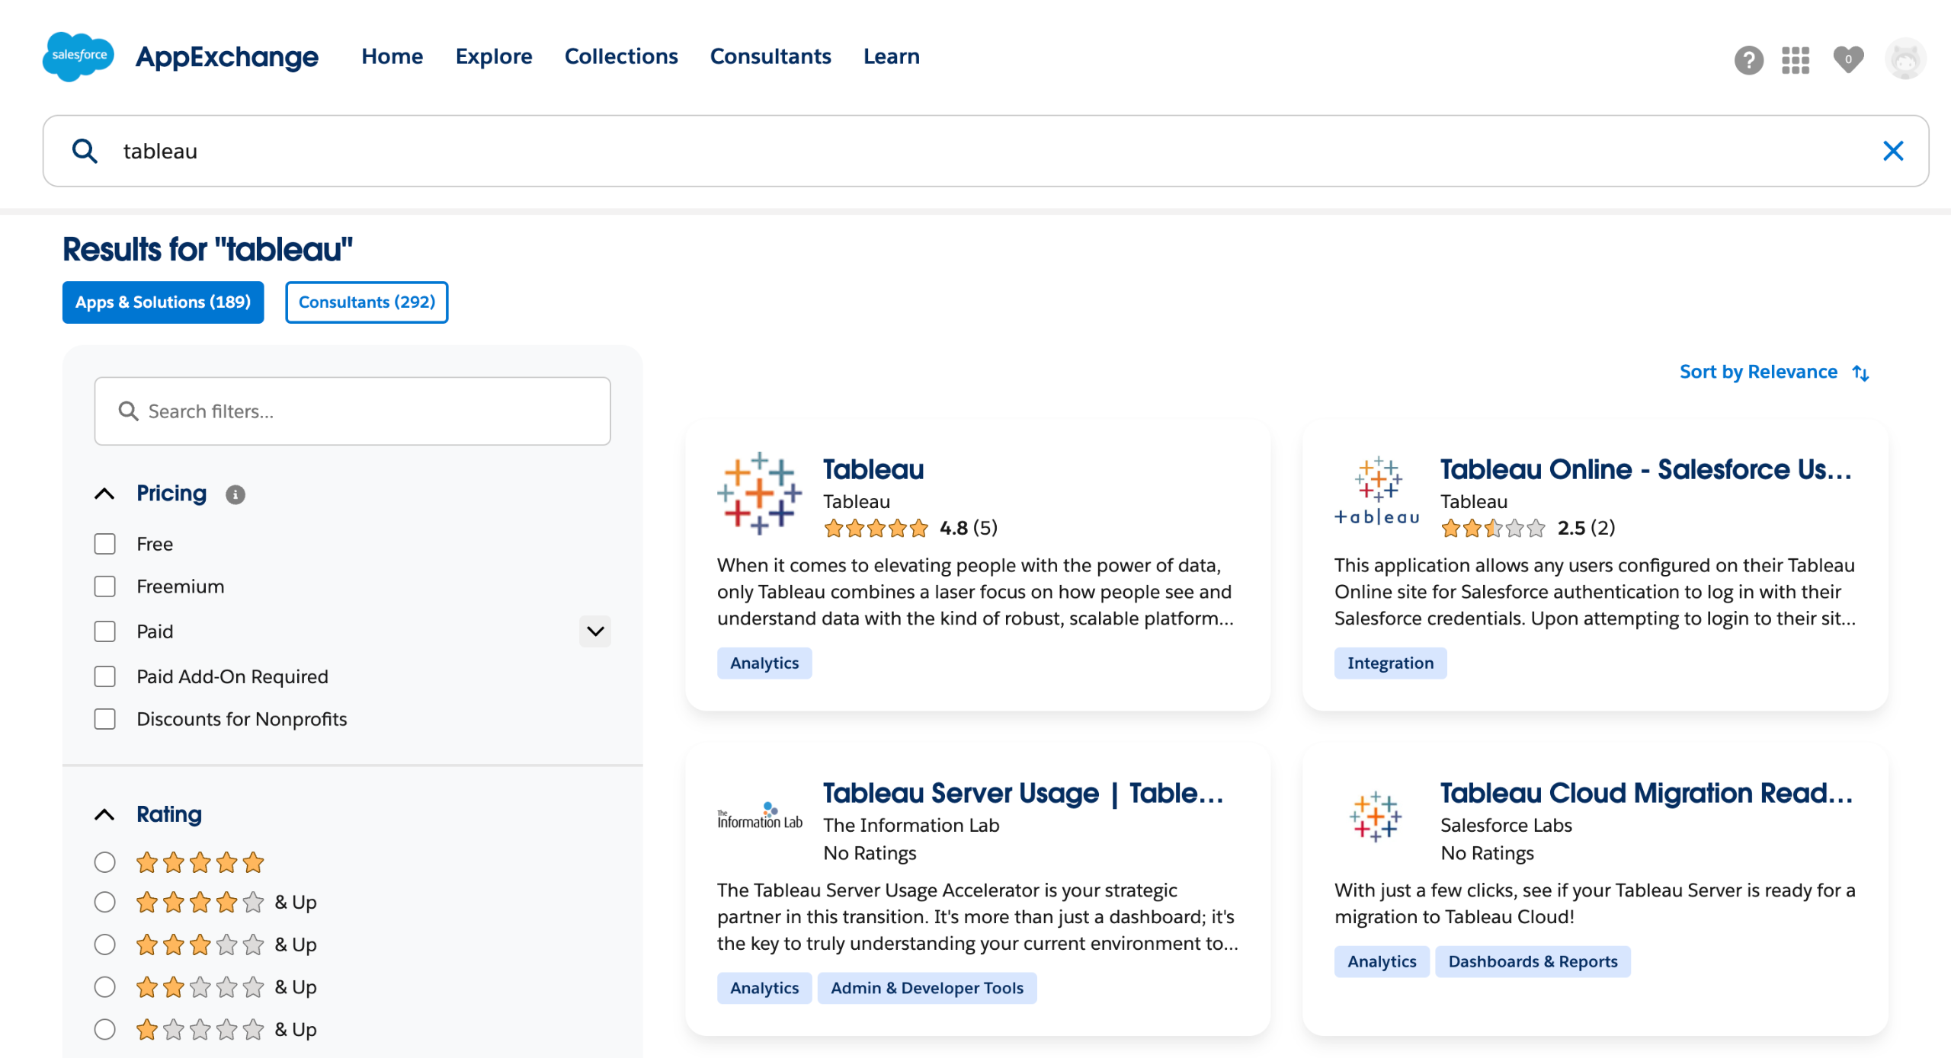Tick Discounts for Nonprofits checkbox
The image size is (1951, 1058).
105,719
